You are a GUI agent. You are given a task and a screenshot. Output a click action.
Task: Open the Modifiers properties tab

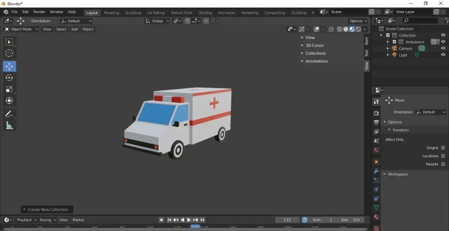click(x=376, y=171)
